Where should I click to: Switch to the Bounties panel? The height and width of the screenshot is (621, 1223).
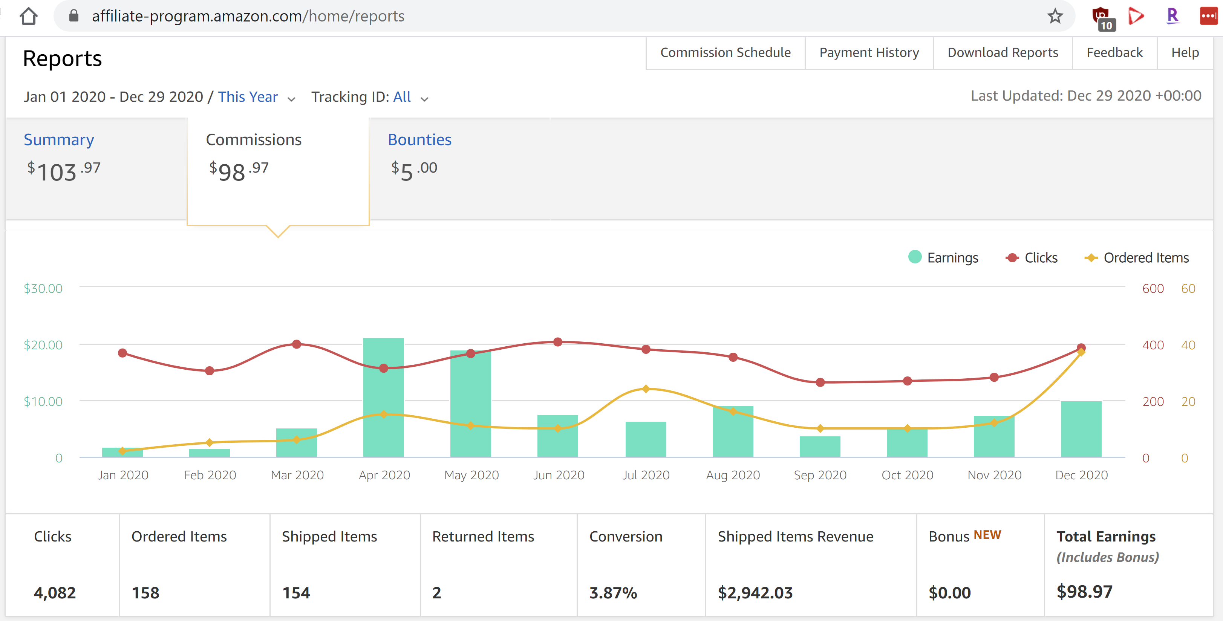coord(459,168)
